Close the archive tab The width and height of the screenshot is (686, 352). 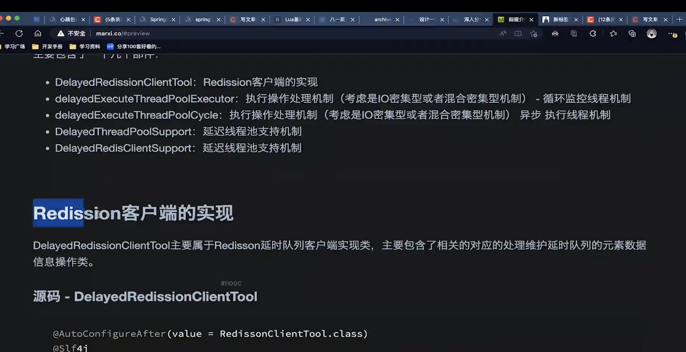click(397, 20)
